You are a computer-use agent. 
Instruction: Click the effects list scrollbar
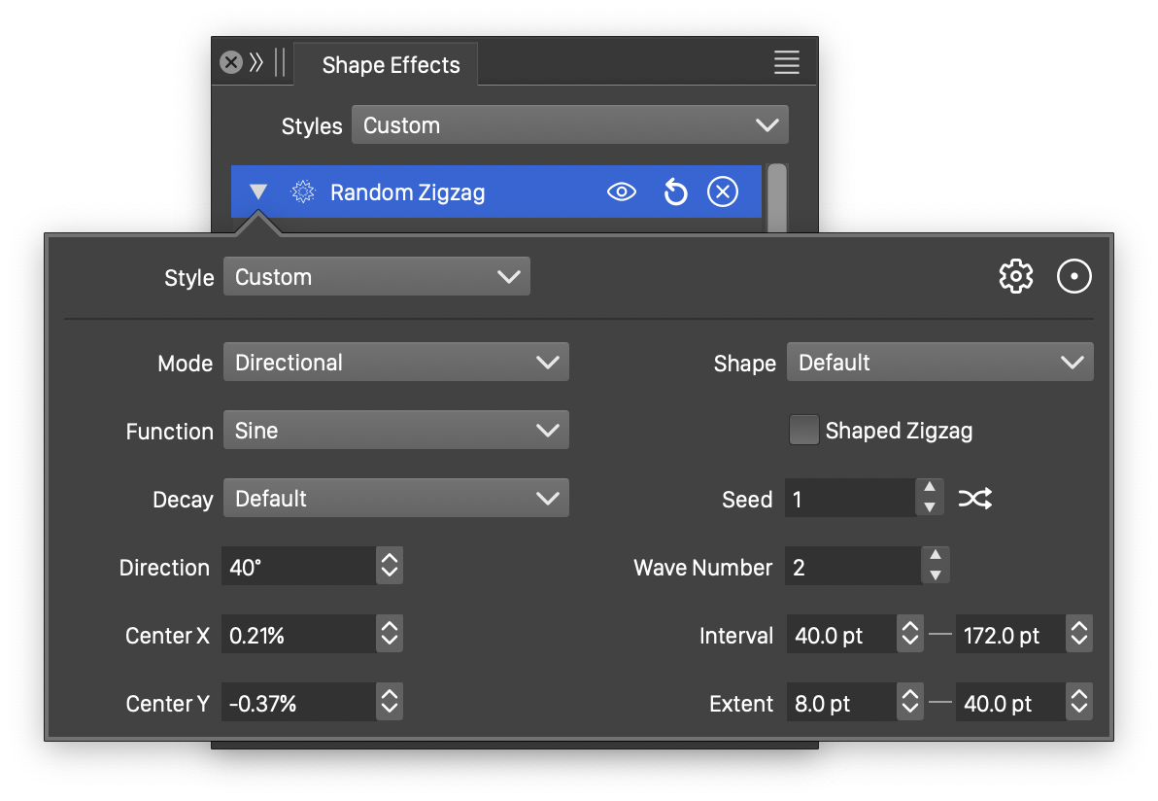[776, 197]
